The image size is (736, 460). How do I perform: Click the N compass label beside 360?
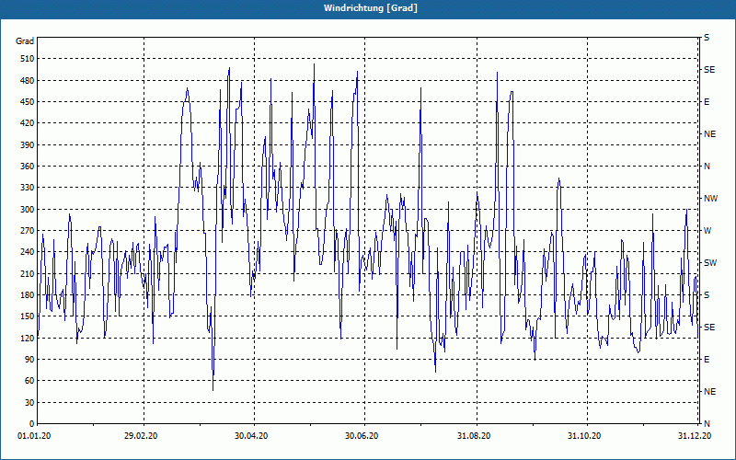tap(707, 167)
